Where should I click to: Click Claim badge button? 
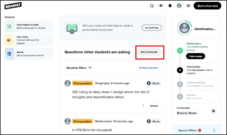(x=195, y=56)
